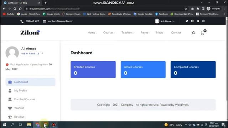Open the weather widget showing 38°C Sunny
This screenshot has height=128, width=228.
pyautogui.click(x=173, y=125)
